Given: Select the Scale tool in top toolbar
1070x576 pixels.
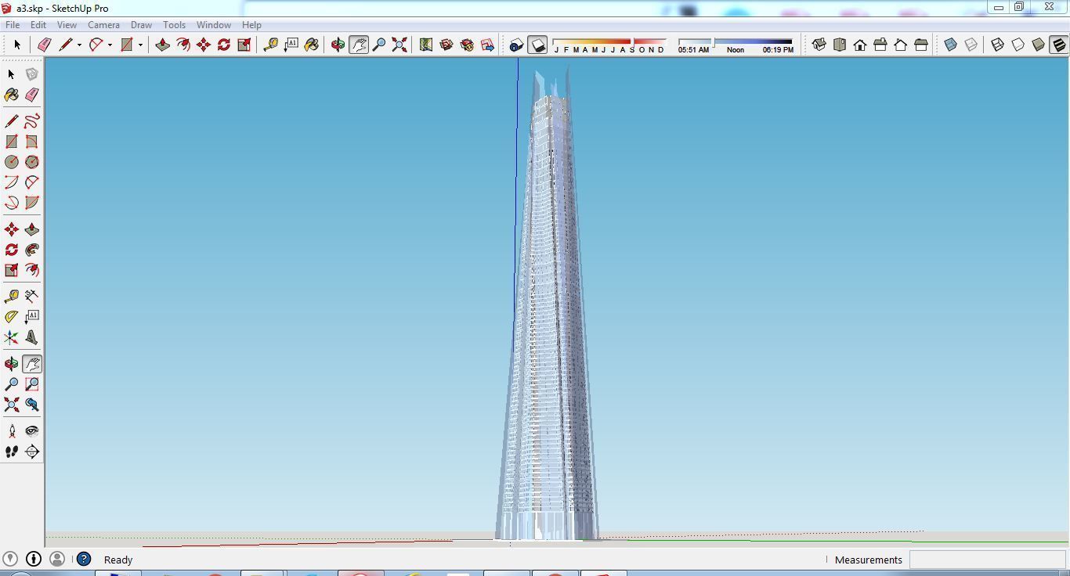Looking at the screenshot, I should coord(244,45).
